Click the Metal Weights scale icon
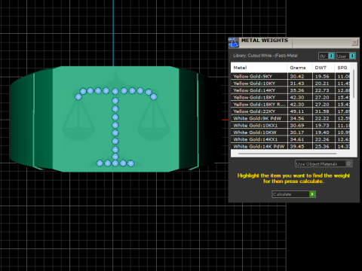 (233, 43)
